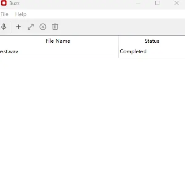Start a recording with the microphone icon

pos(4,27)
